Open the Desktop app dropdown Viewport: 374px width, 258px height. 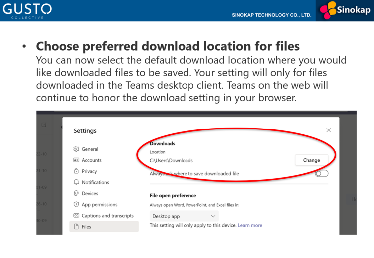[184, 216]
